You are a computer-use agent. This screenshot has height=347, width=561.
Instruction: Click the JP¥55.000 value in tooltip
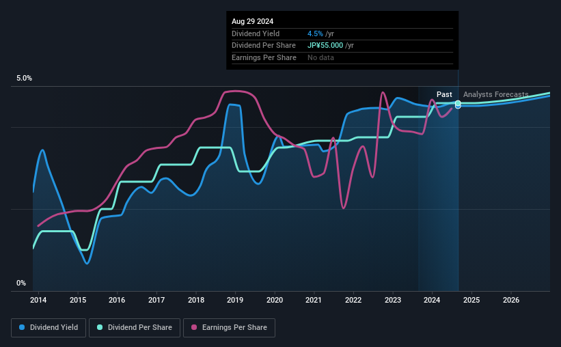pyautogui.click(x=325, y=46)
